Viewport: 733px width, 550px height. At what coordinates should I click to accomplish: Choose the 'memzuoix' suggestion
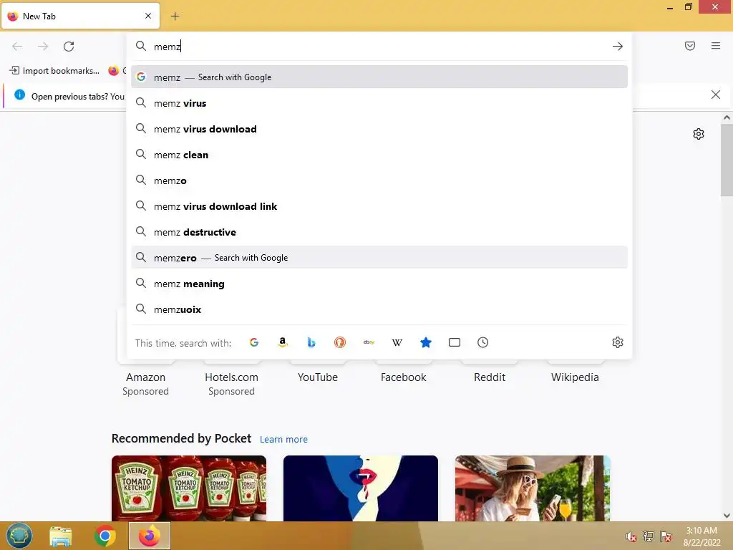[x=379, y=309]
